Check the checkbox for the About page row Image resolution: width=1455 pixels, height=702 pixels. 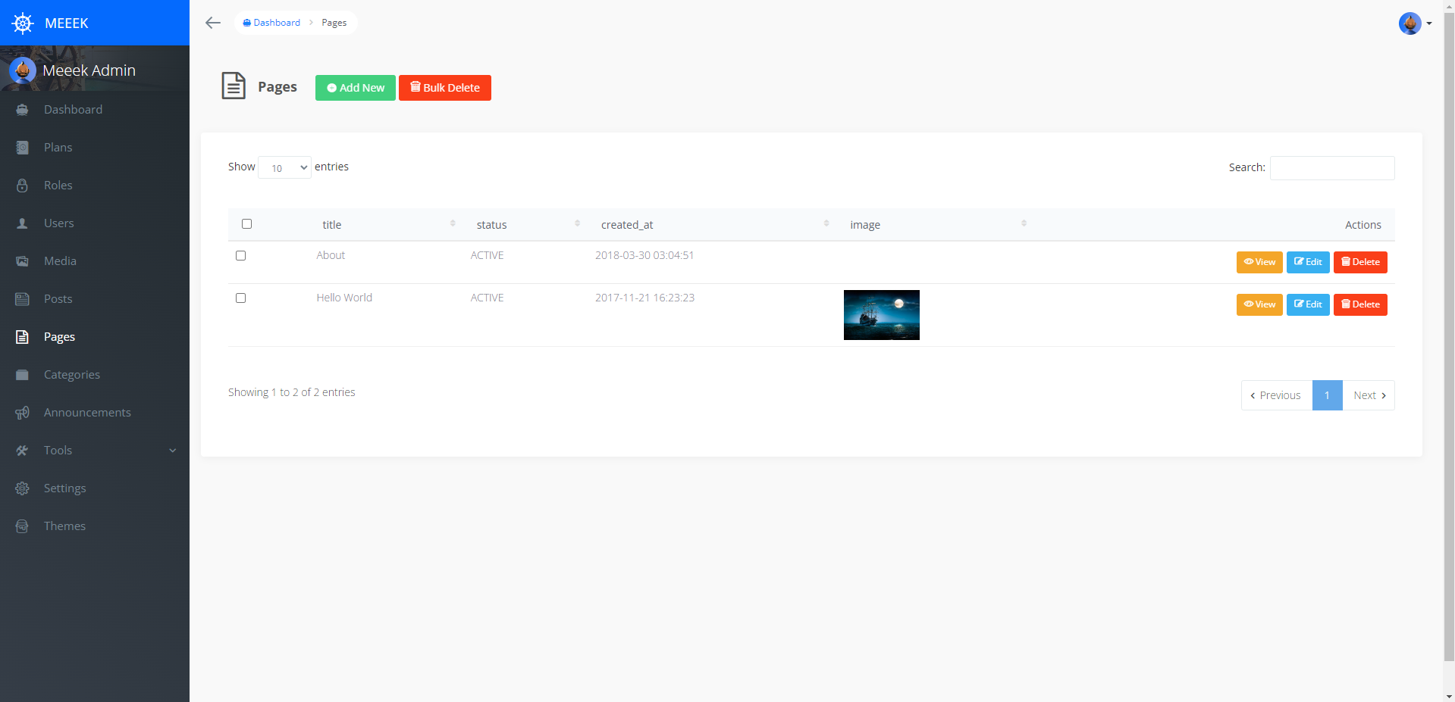point(240,255)
